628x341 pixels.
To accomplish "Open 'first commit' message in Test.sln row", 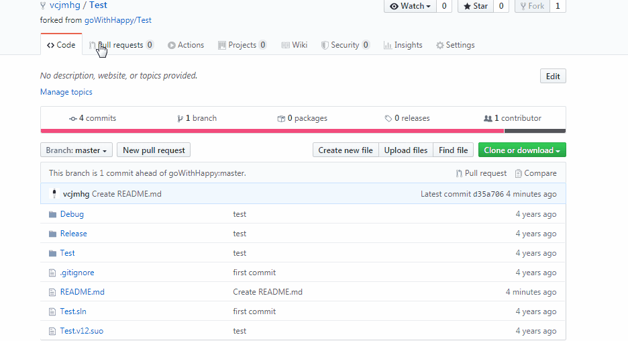I will tap(254, 311).
